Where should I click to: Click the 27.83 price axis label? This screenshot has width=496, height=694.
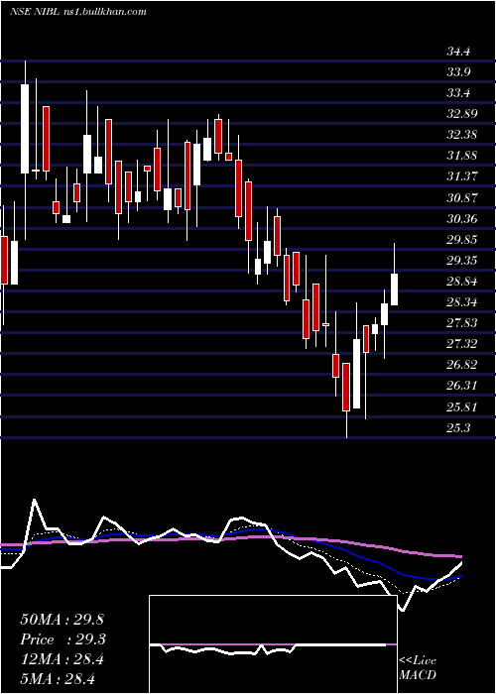[x=462, y=323]
